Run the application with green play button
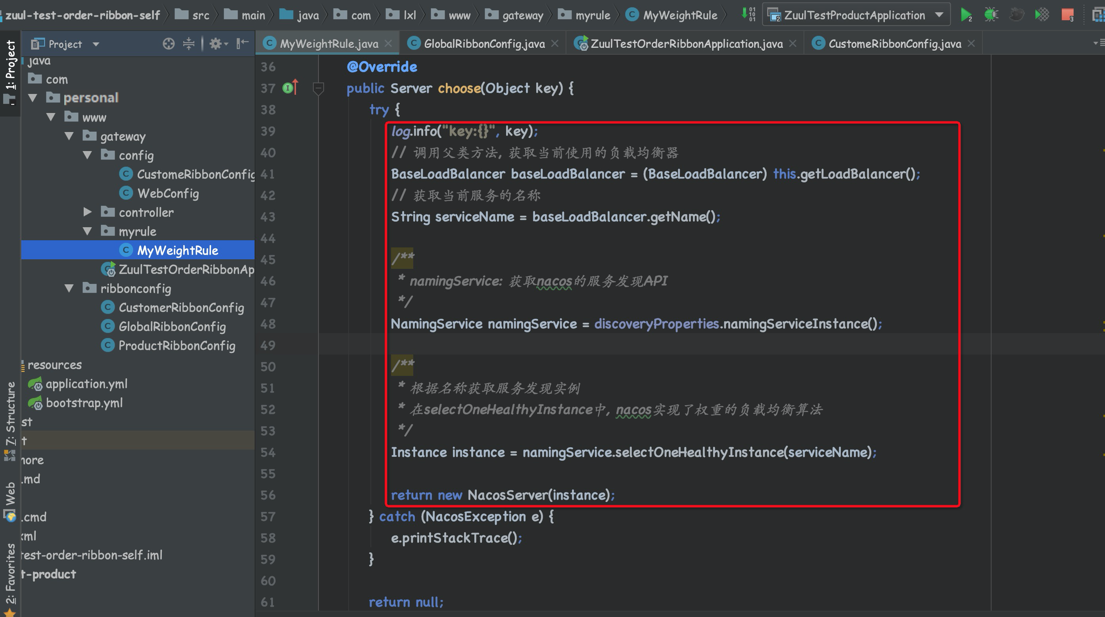 pyautogui.click(x=966, y=15)
